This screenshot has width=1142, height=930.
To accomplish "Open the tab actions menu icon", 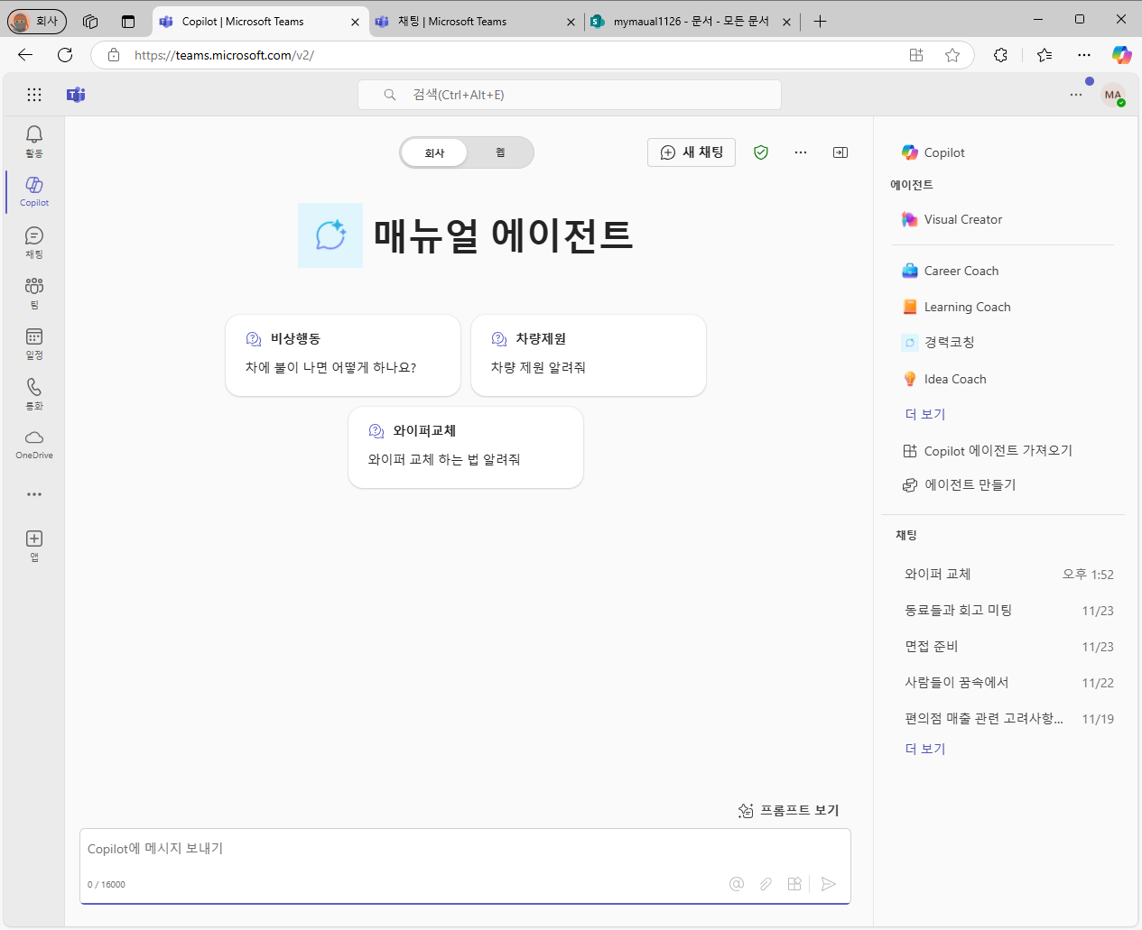I will pos(128,22).
